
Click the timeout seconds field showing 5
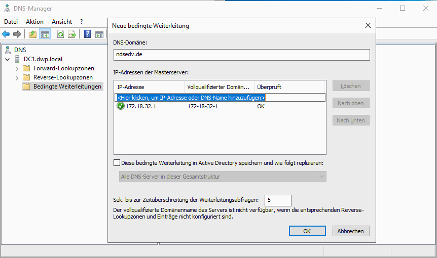point(277,200)
